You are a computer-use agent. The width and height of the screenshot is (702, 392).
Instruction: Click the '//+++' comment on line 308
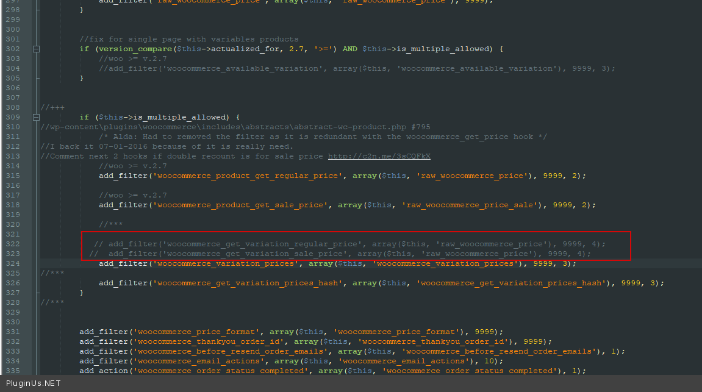click(52, 107)
